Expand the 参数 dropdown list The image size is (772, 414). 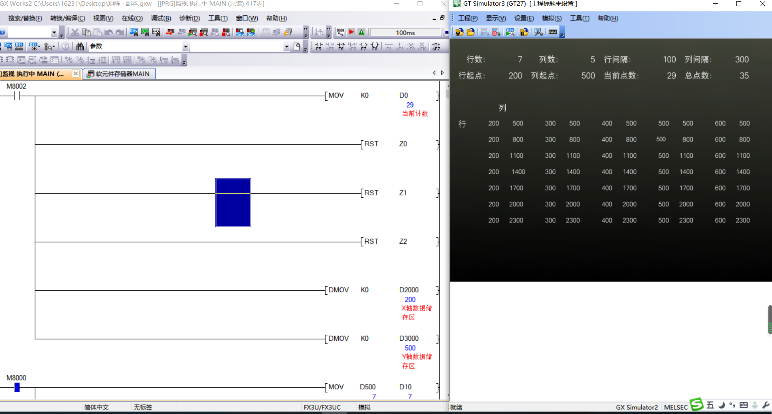point(185,46)
